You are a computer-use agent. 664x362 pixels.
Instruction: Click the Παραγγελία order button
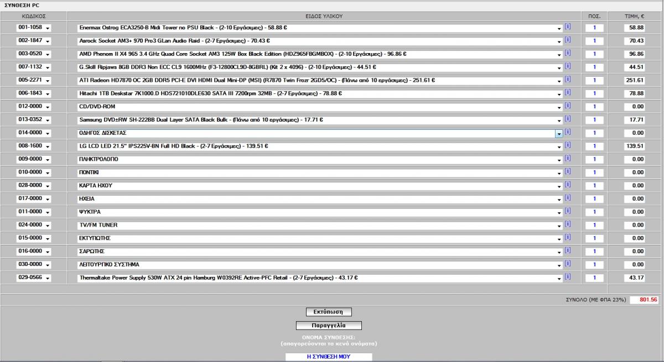pos(329,326)
